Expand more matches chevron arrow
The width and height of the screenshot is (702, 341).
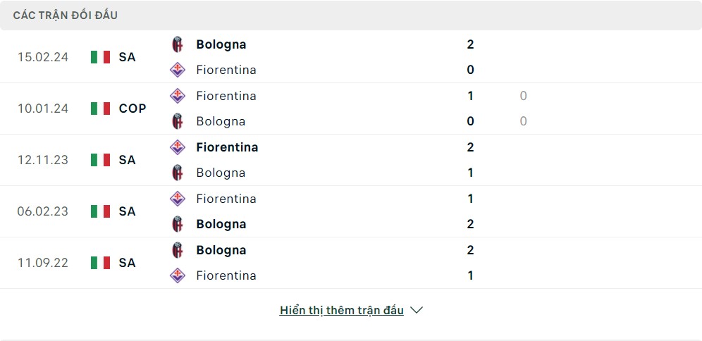(x=417, y=310)
